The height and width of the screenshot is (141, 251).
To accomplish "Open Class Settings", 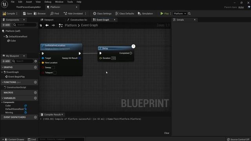I will 102,14.
